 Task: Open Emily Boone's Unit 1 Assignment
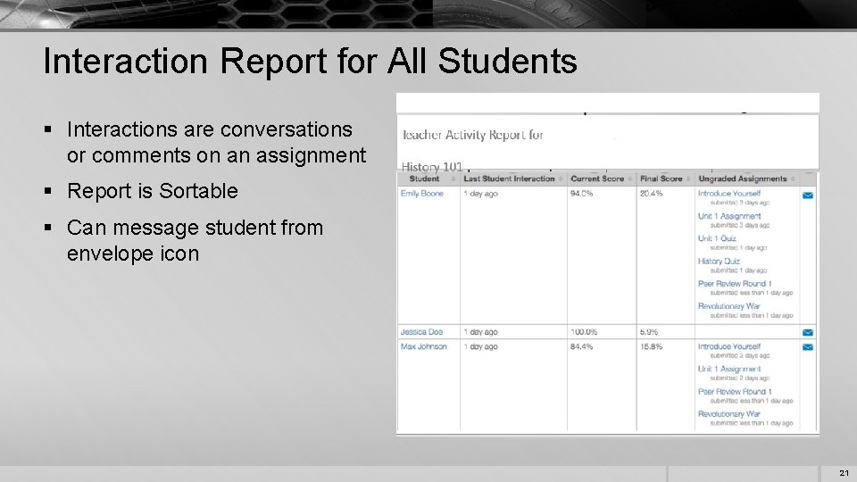pos(729,216)
